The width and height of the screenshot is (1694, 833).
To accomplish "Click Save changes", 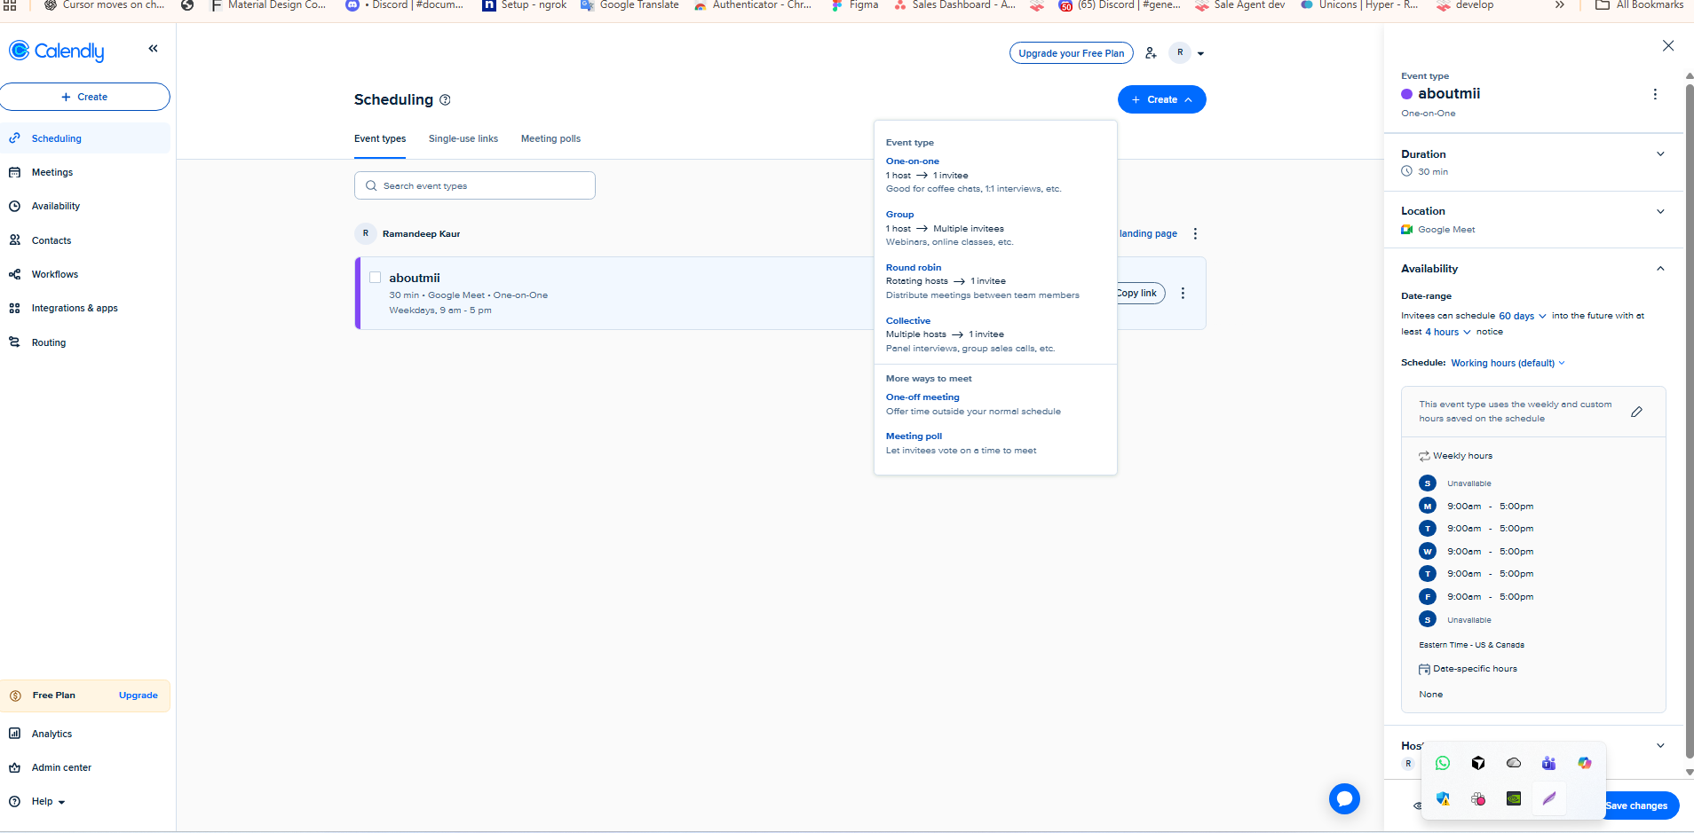I will coord(1638,805).
